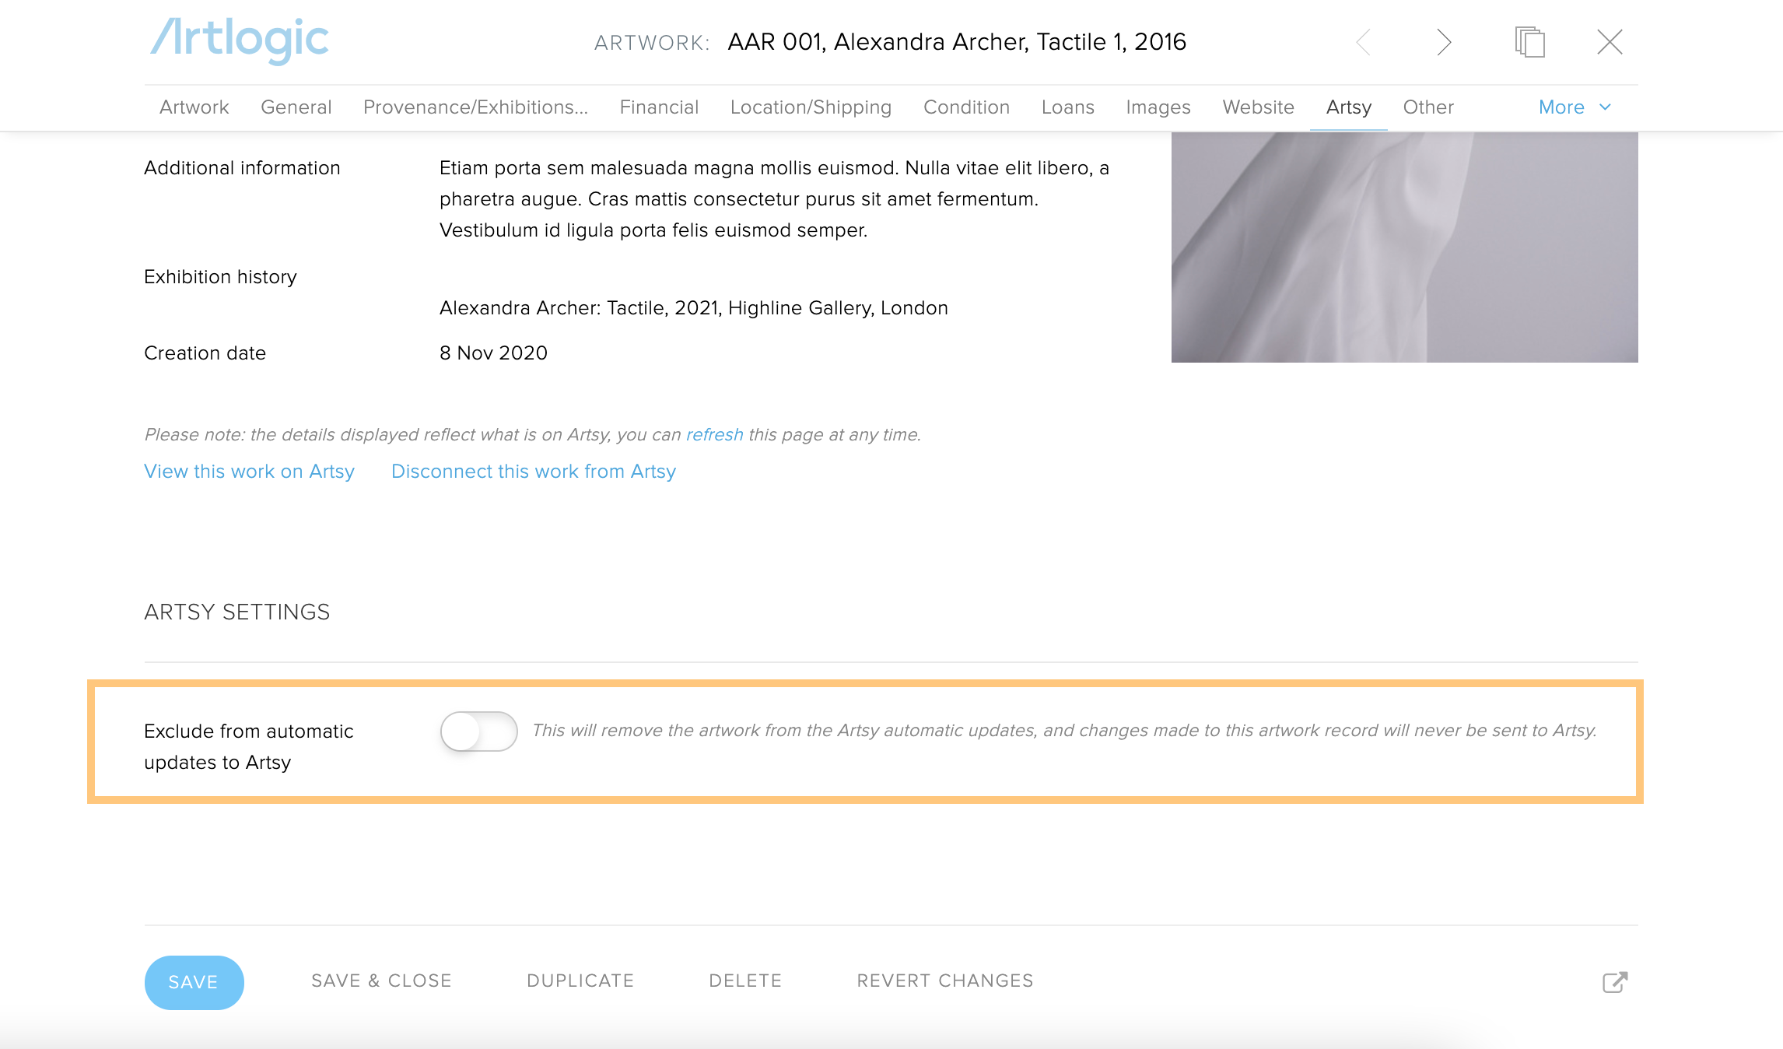Screen dimensions: 1783x1049
Task: Click the ARTWORK: header label
Action: (x=652, y=43)
